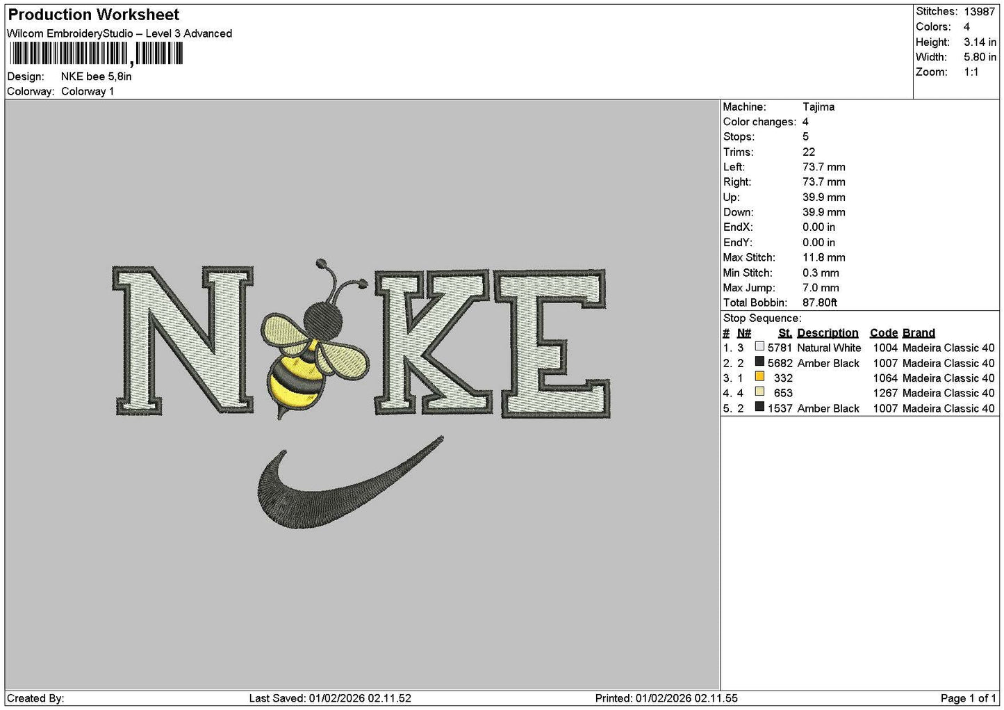The image size is (1004, 710).
Task: Click the 'Printed: 01/02/2026 02.11.55' footer
Action: tap(666, 698)
